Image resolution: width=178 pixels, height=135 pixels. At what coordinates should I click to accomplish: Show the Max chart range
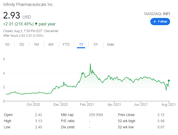point(111,44)
